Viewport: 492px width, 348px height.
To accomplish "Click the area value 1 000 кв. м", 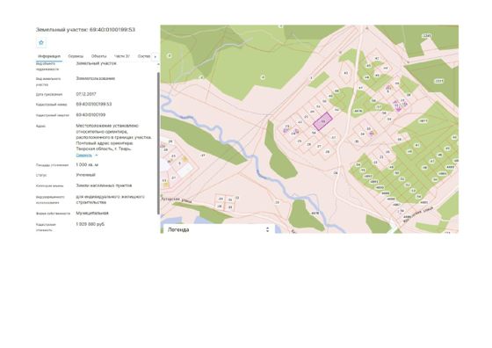I will coord(87,164).
